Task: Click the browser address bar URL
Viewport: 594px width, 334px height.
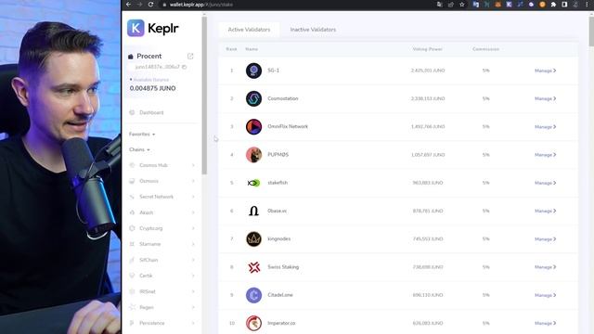Action: click(200, 5)
